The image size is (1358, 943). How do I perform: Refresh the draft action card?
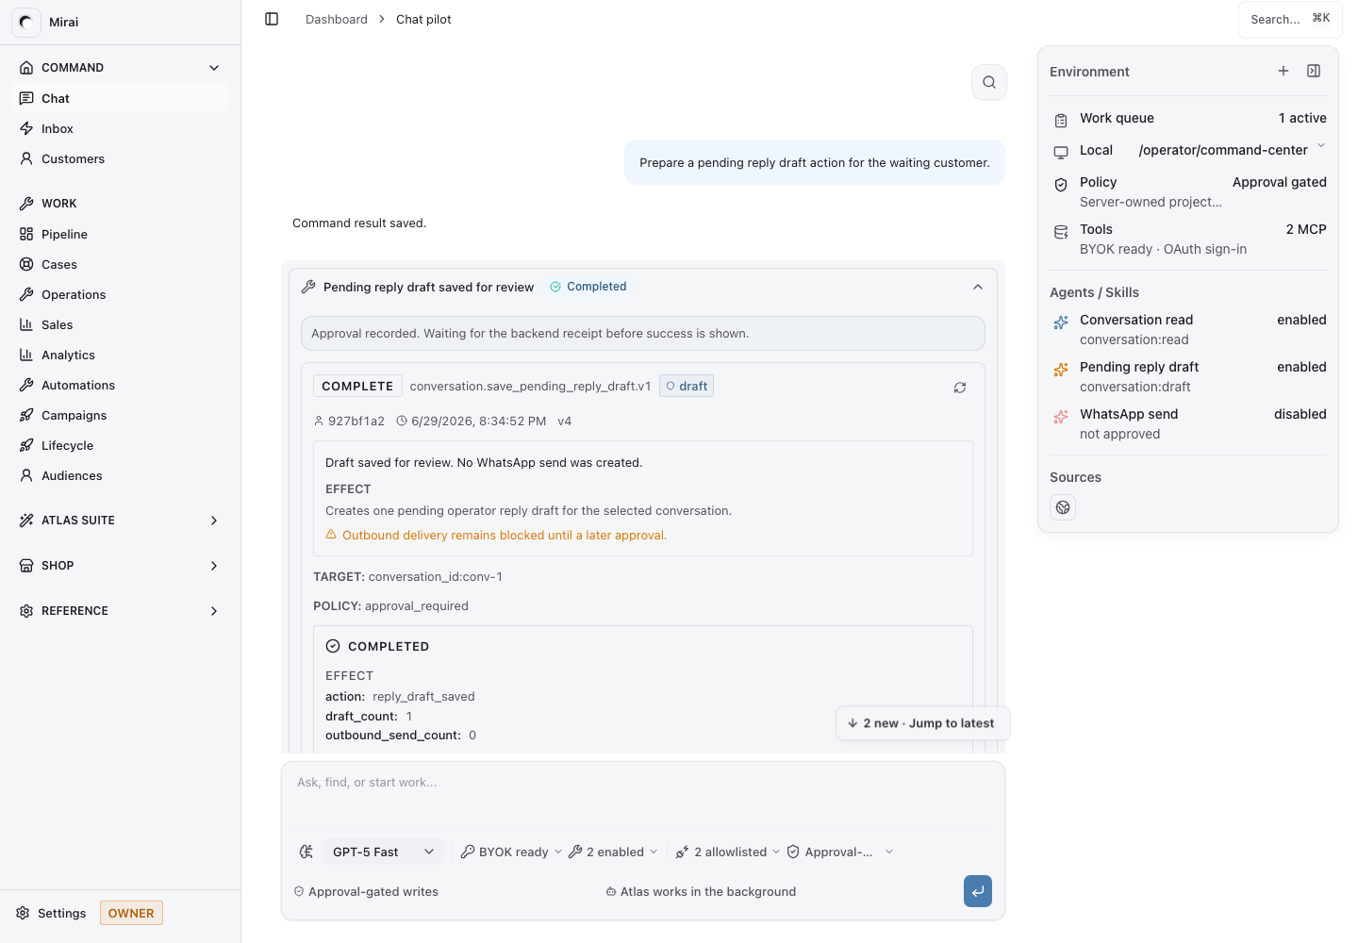coord(960,388)
